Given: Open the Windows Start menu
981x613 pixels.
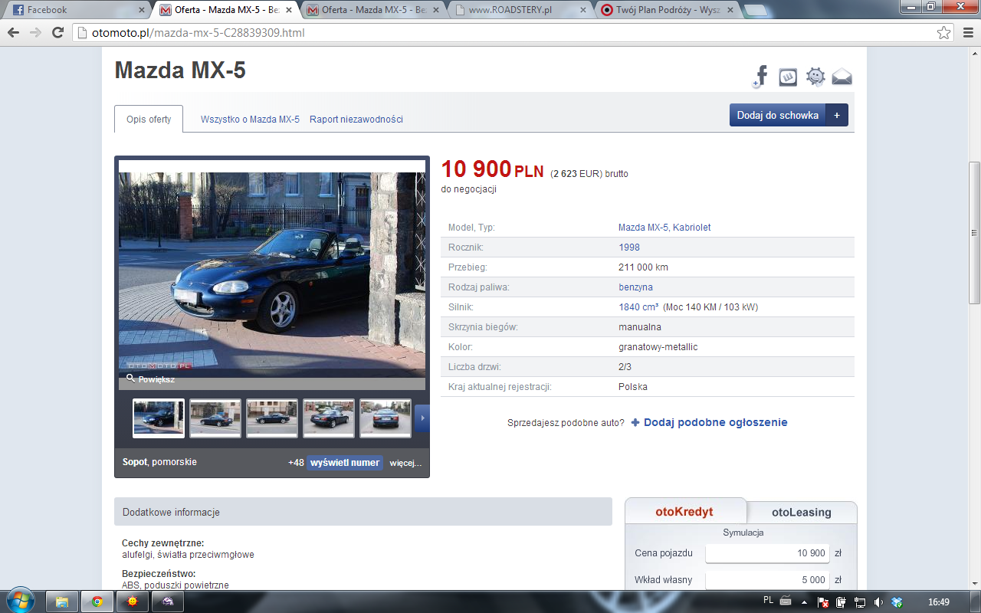Looking at the screenshot, I should 19,602.
